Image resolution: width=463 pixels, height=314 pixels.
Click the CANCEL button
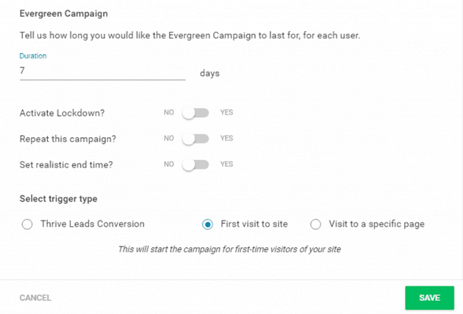(x=36, y=298)
